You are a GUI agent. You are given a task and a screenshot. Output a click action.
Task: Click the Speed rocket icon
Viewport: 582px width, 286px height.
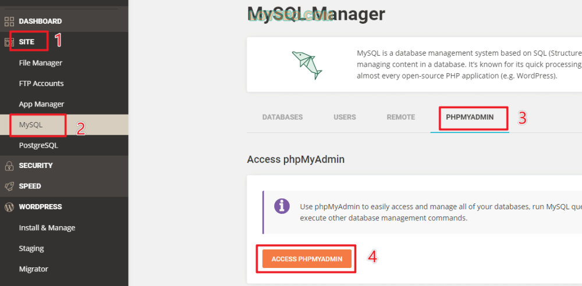[x=9, y=186]
